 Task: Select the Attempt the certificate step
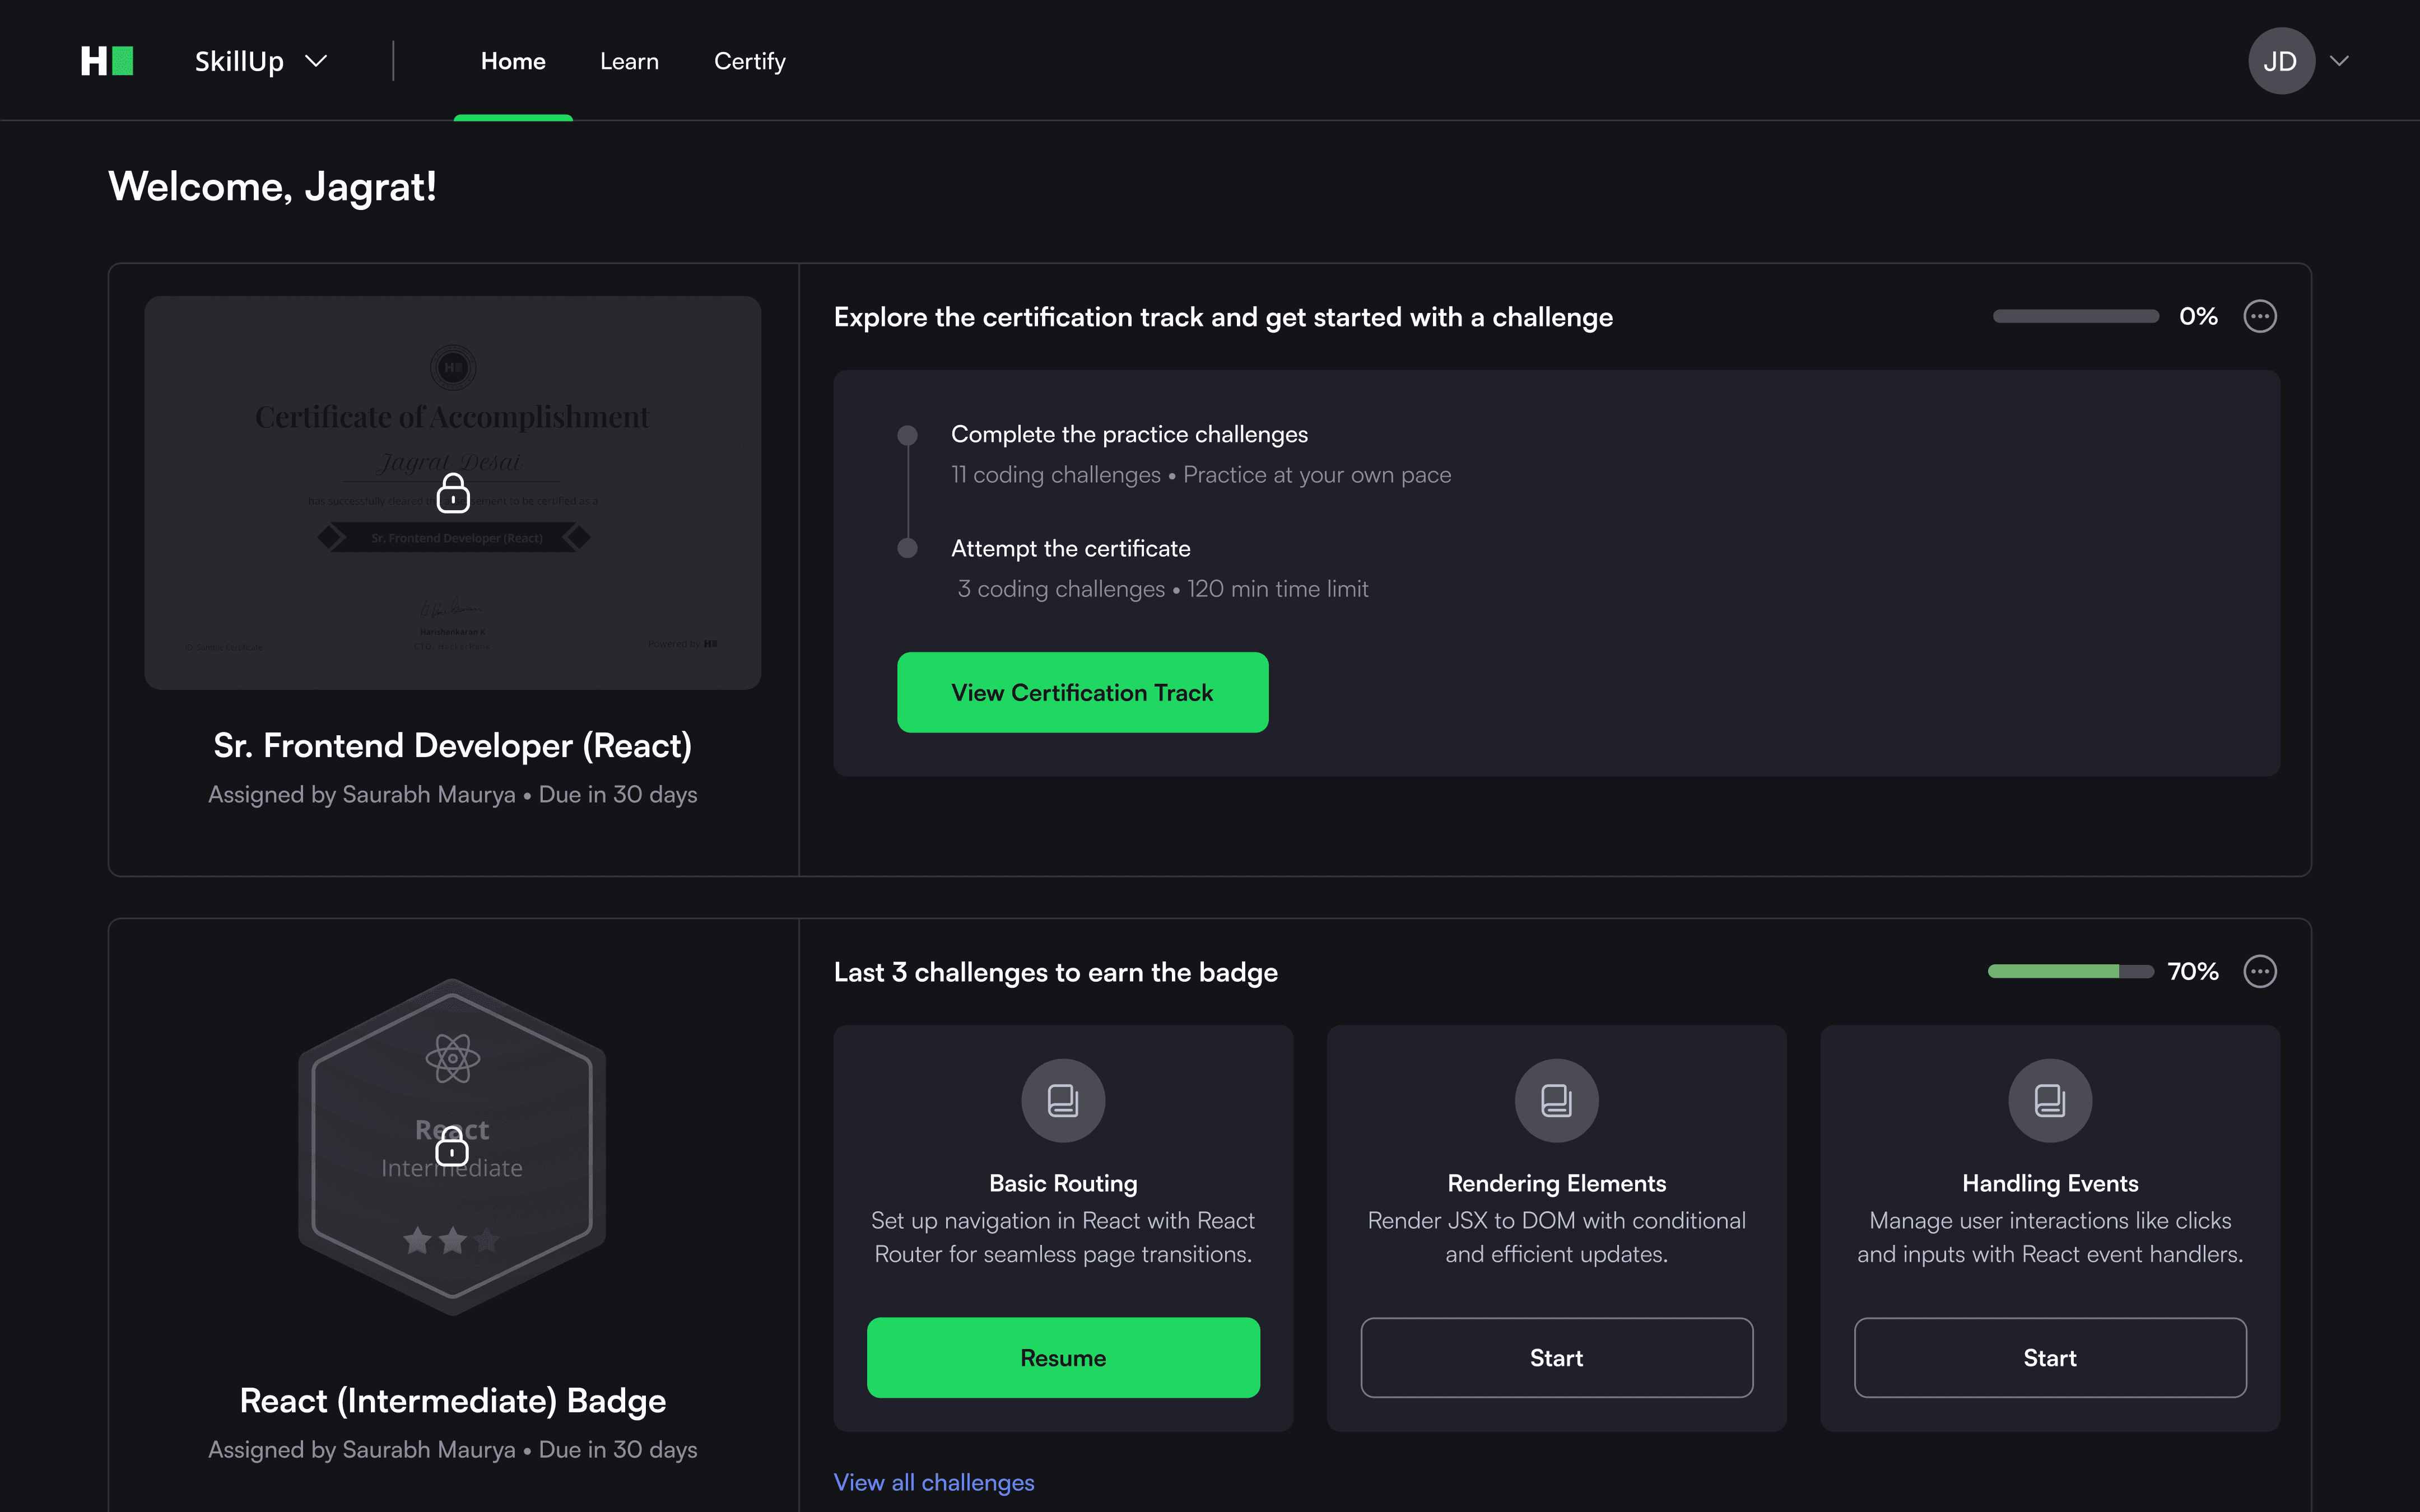(1070, 549)
